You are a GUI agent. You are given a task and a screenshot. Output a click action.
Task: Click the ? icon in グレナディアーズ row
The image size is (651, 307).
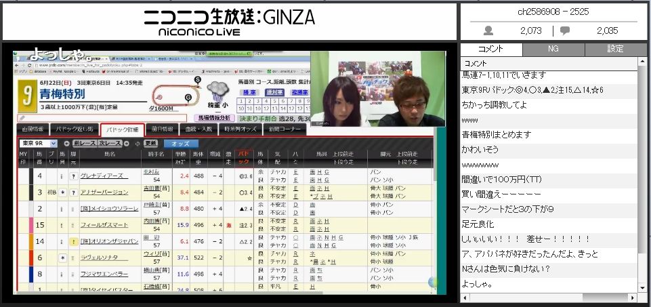pyautogui.click(x=73, y=176)
